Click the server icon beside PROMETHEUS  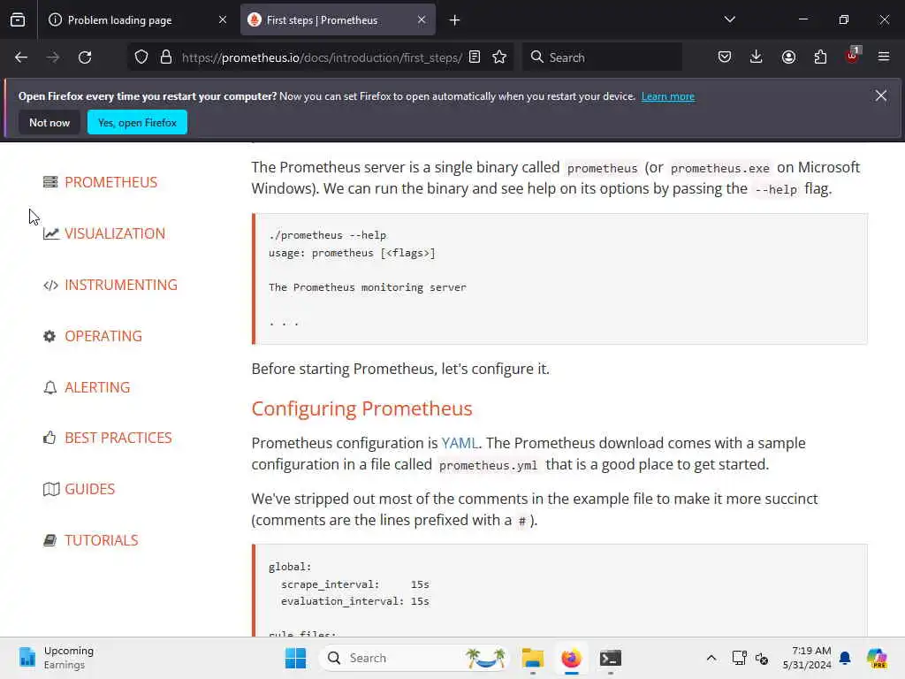coord(50,182)
